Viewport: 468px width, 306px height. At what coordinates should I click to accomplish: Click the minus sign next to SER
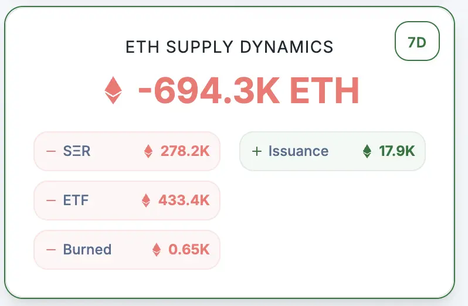click(51, 151)
